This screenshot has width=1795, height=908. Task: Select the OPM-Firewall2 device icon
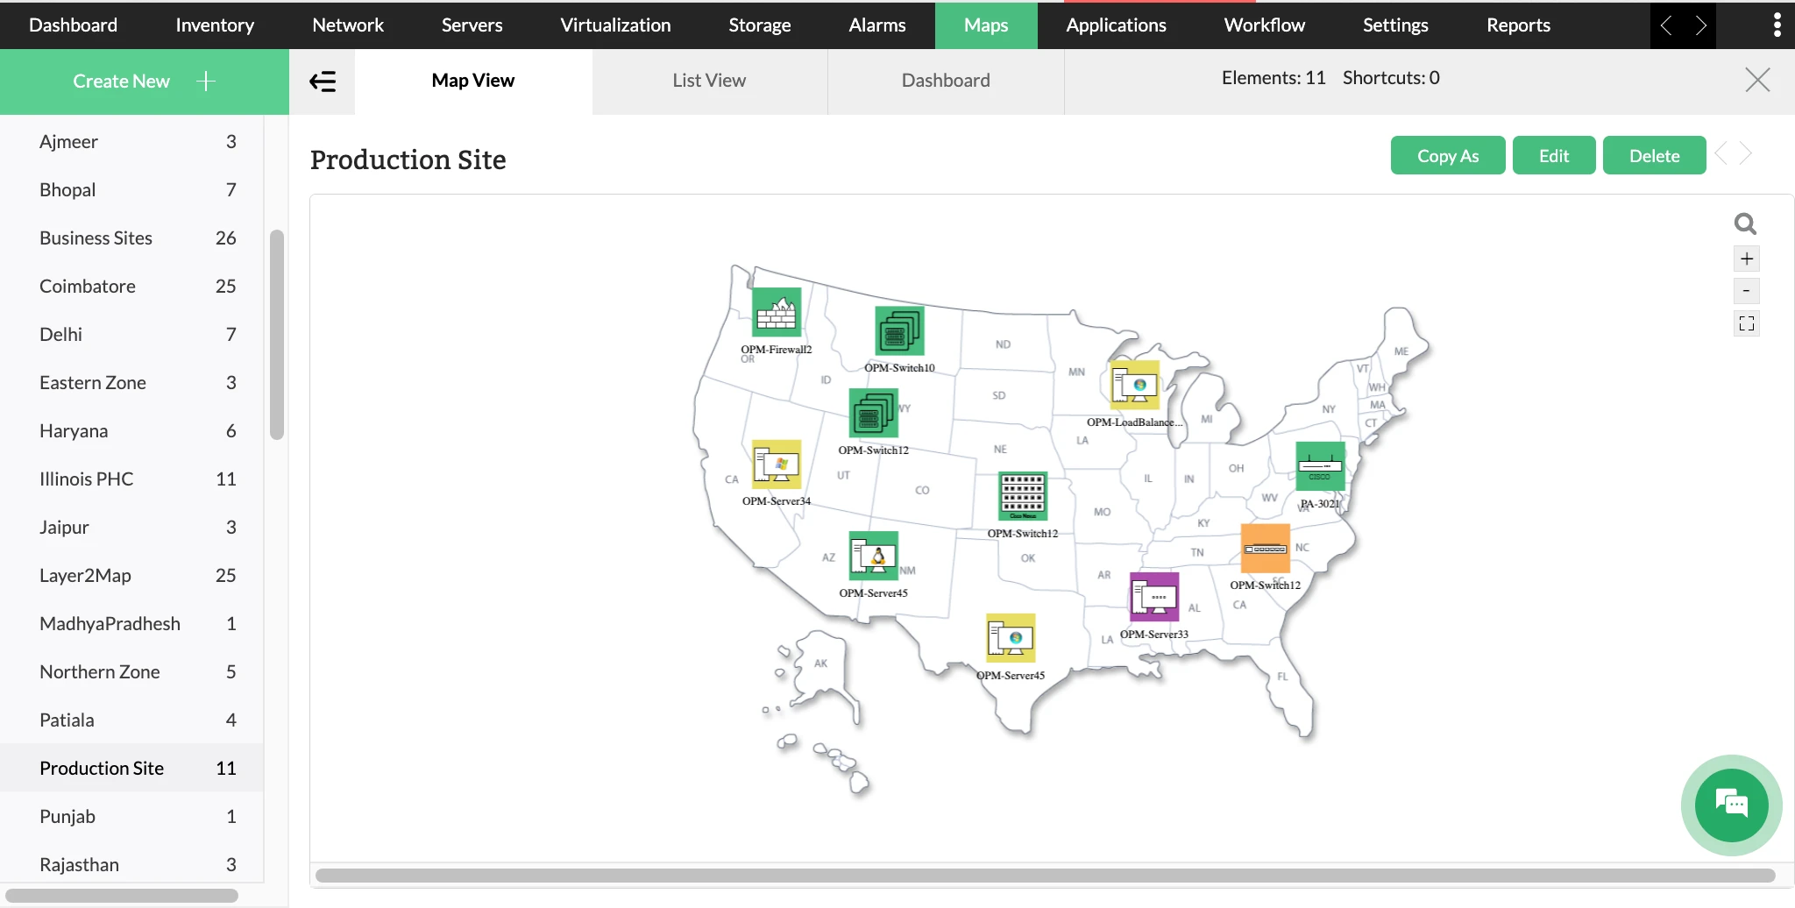coord(777,312)
